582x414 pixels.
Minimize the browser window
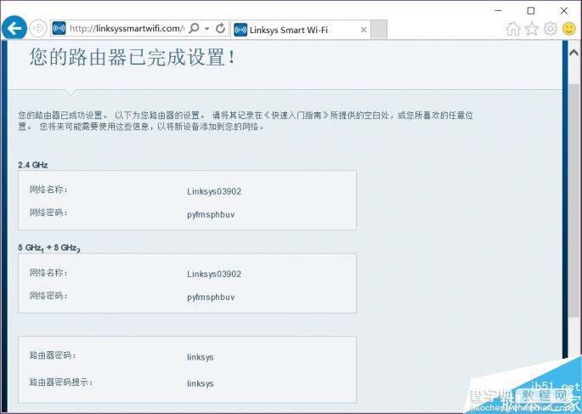(x=498, y=11)
